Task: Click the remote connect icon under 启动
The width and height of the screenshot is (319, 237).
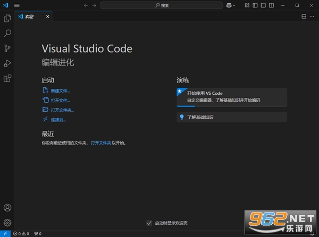Action: (x=45, y=119)
